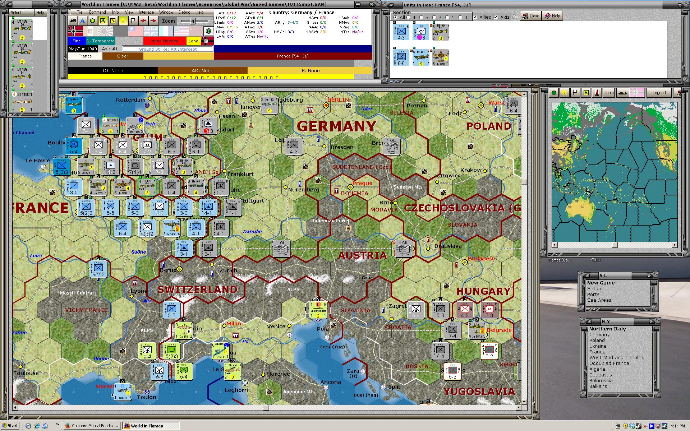Toggle the Axis checkbox
This screenshot has width=690, height=431.
point(496,17)
